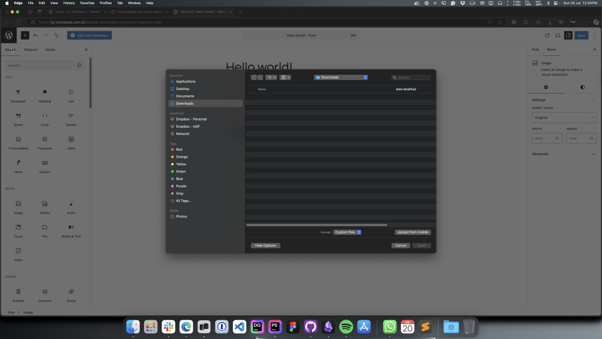Toggle the settings sidebar panel button
602x339 pixels.
[x=568, y=35]
